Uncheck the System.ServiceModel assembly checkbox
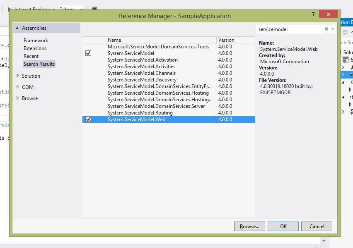Viewport: 353px width, 248px height. coord(88,53)
